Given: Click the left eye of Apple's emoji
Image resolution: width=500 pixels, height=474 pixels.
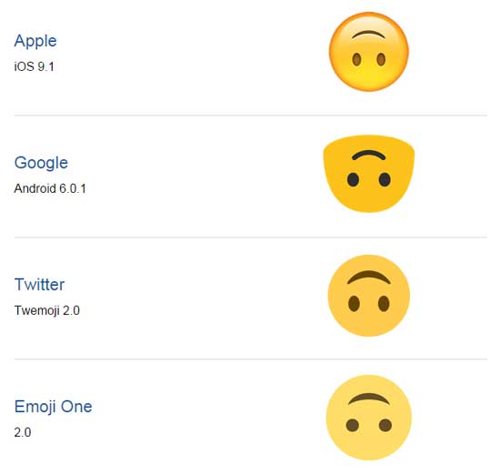Looking at the screenshot, I should (x=356, y=60).
